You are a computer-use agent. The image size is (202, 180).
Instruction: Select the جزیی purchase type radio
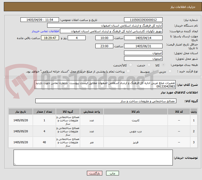(170, 71)
